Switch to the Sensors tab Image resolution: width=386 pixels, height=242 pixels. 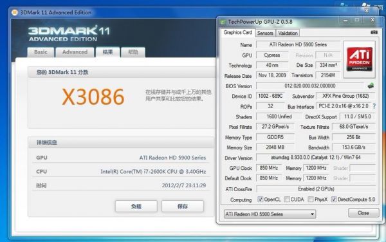pyautogui.click(x=265, y=33)
